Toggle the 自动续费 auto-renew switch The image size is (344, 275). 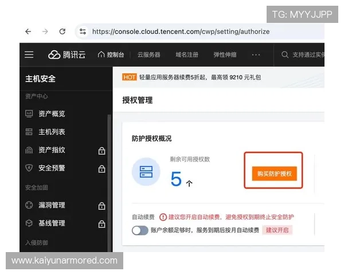click(140, 230)
